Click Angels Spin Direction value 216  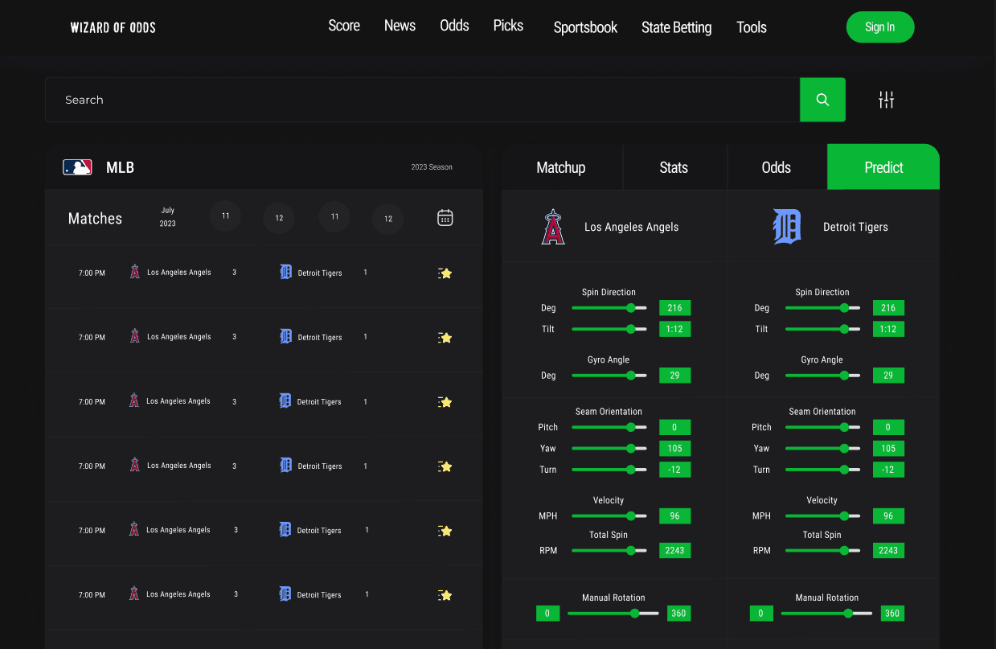pos(674,308)
